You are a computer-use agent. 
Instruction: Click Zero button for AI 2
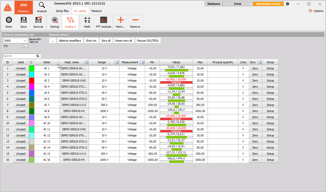(x=255, y=74)
